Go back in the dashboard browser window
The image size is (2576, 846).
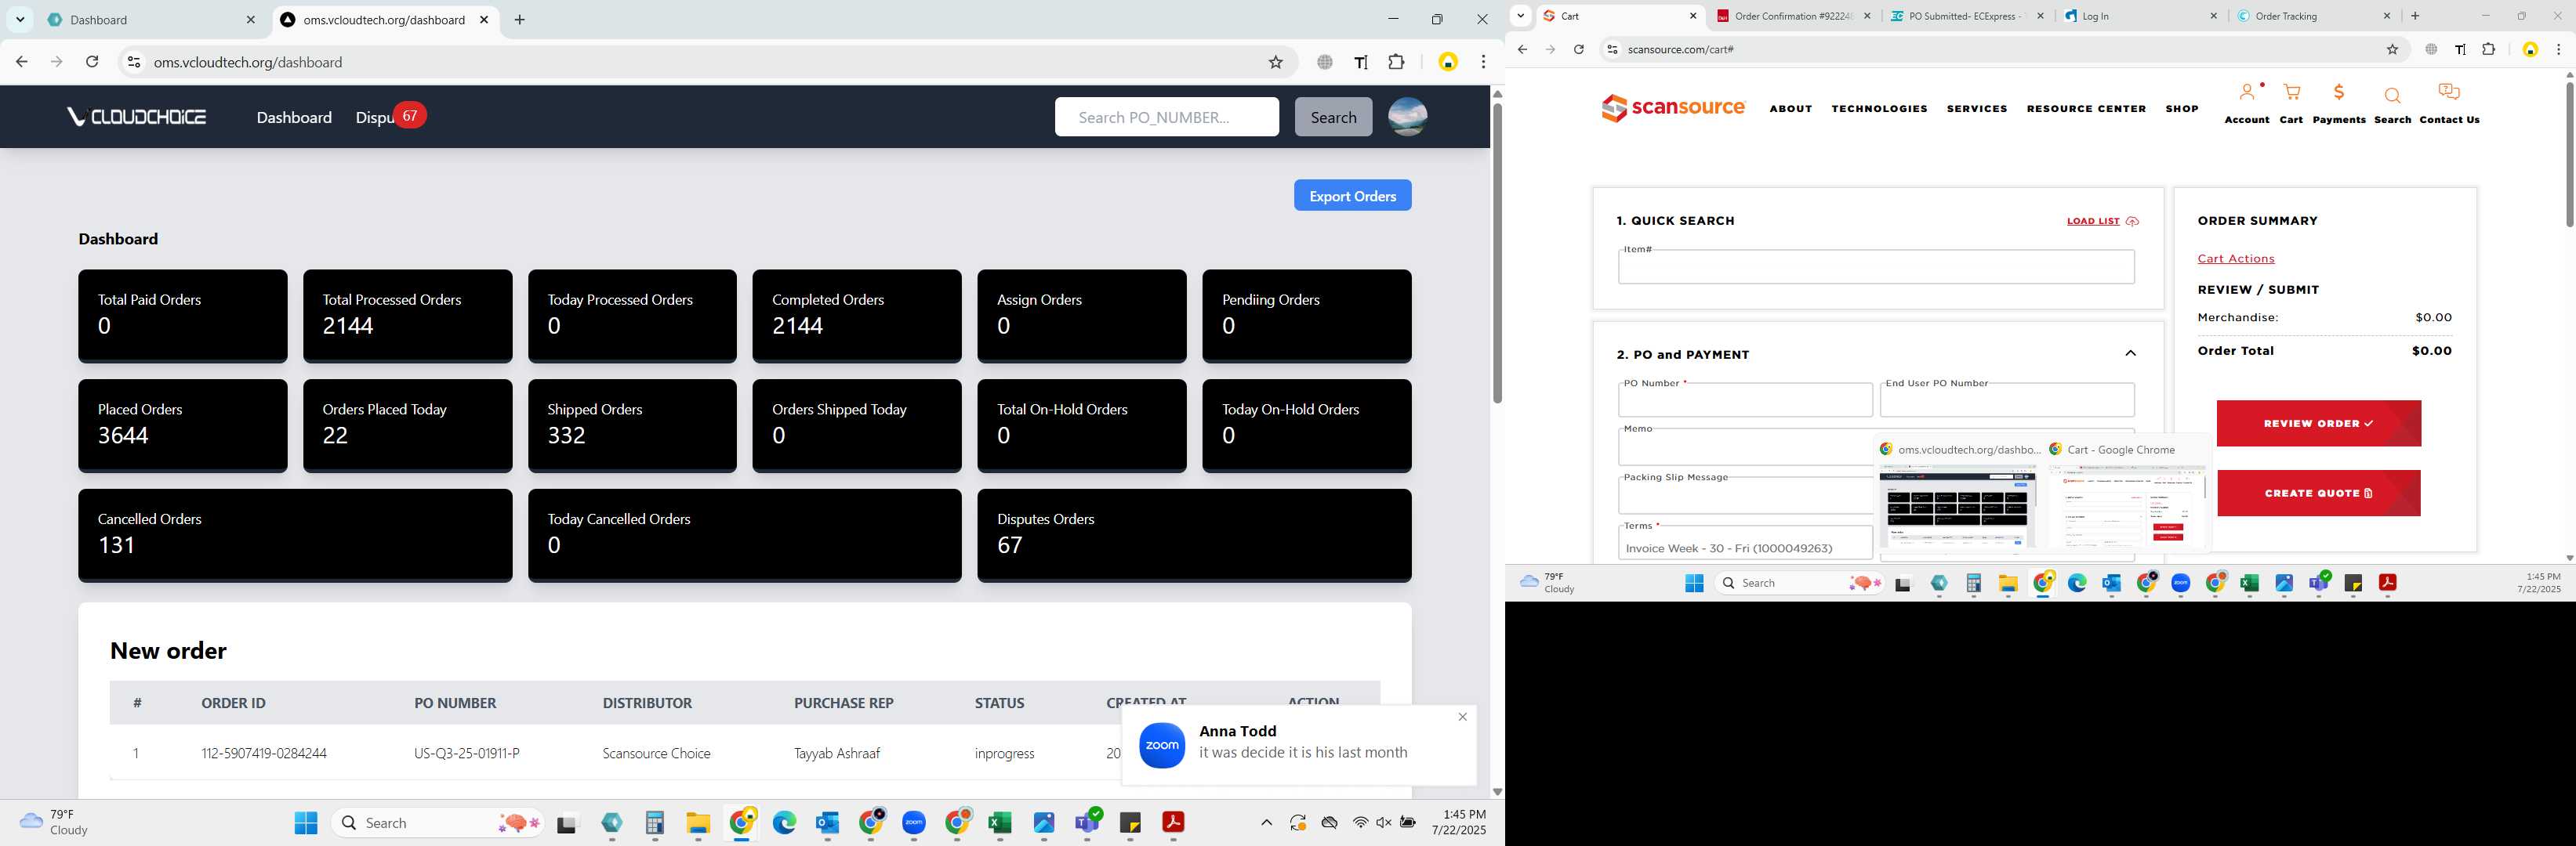22,62
